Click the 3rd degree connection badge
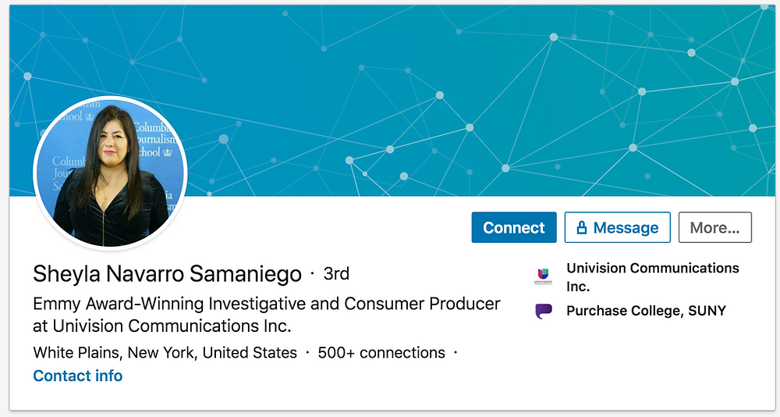The width and height of the screenshot is (780, 417). point(336,273)
